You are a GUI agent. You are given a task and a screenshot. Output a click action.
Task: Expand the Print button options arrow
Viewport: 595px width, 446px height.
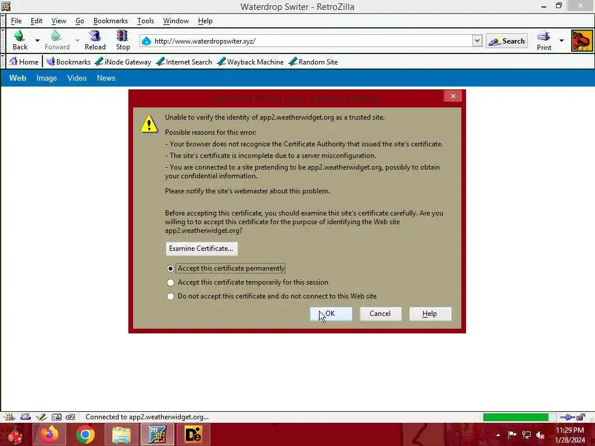point(562,41)
